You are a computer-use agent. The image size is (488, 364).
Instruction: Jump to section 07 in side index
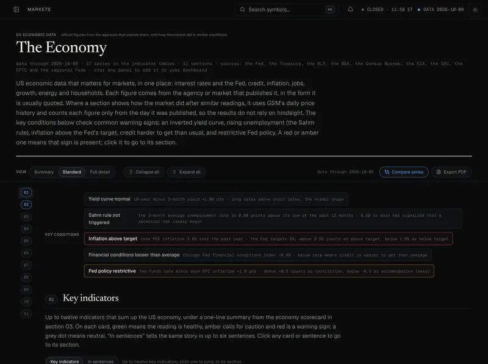26,265
